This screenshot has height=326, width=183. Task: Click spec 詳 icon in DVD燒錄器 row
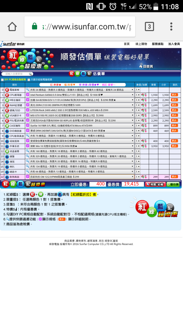(x=27, y=130)
